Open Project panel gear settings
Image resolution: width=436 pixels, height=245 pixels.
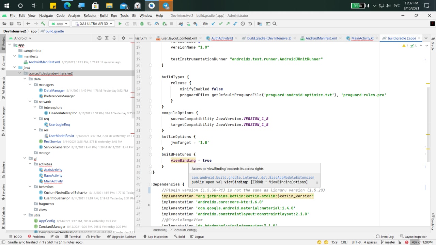123,38
